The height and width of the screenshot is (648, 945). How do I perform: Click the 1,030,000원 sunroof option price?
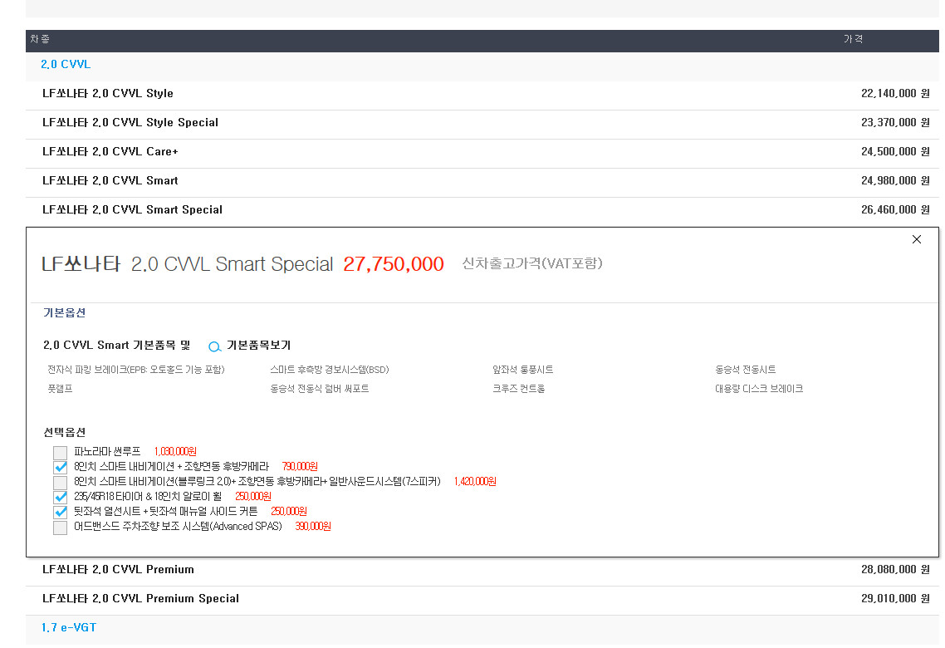pos(175,451)
